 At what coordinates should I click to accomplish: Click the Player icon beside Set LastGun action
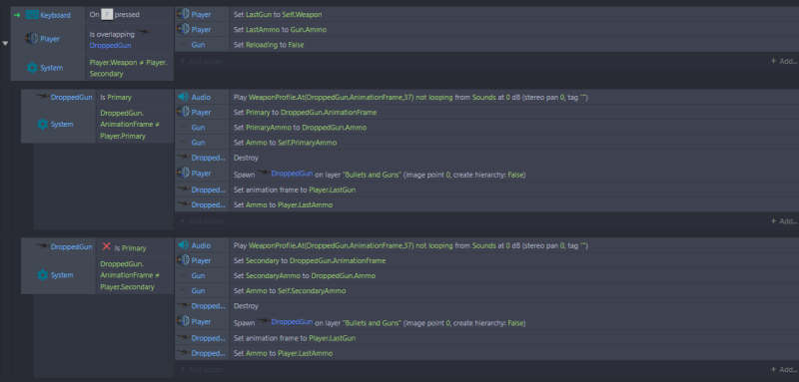click(x=183, y=14)
